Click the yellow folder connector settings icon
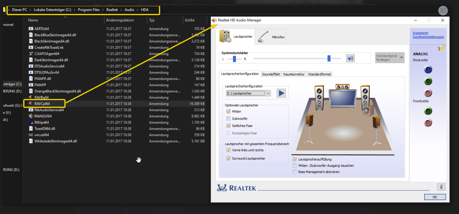Screen dimensions: 459x214 [x=441, y=49]
